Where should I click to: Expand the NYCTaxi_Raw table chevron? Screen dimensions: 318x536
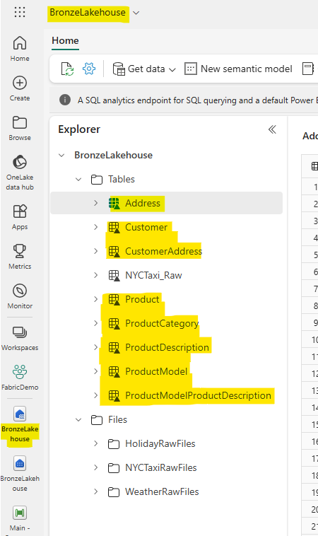tap(96, 275)
